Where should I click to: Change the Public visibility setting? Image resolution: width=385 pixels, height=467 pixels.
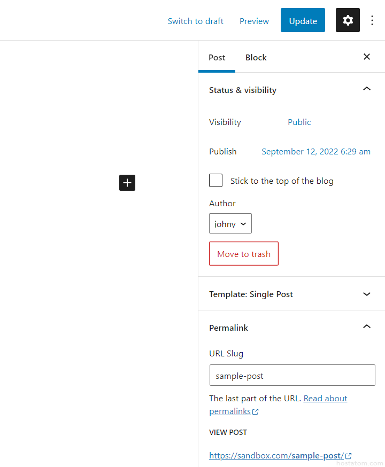pos(299,122)
